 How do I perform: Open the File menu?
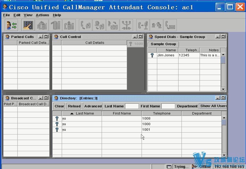tap(6, 15)
